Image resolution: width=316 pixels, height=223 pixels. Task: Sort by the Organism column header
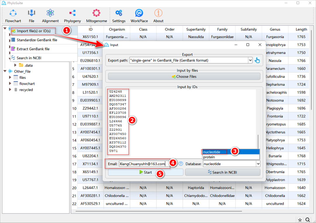pyautogui.click(x=117, y=29)
